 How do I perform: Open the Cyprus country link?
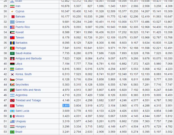20,11
